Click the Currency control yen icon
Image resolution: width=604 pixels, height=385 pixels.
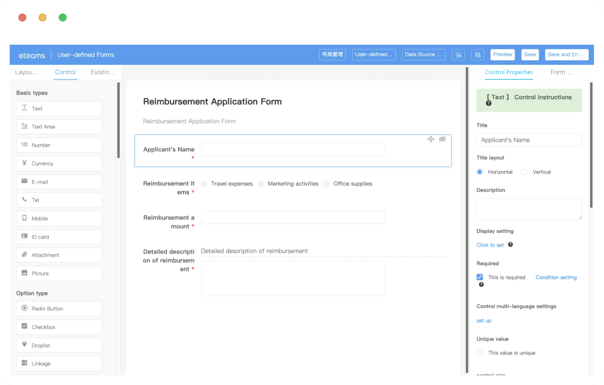(24, 163)
